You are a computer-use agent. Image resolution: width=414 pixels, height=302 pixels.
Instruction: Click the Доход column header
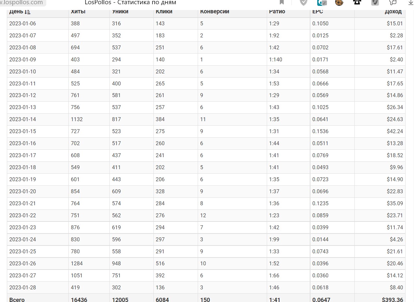click(x=393, y=12)
